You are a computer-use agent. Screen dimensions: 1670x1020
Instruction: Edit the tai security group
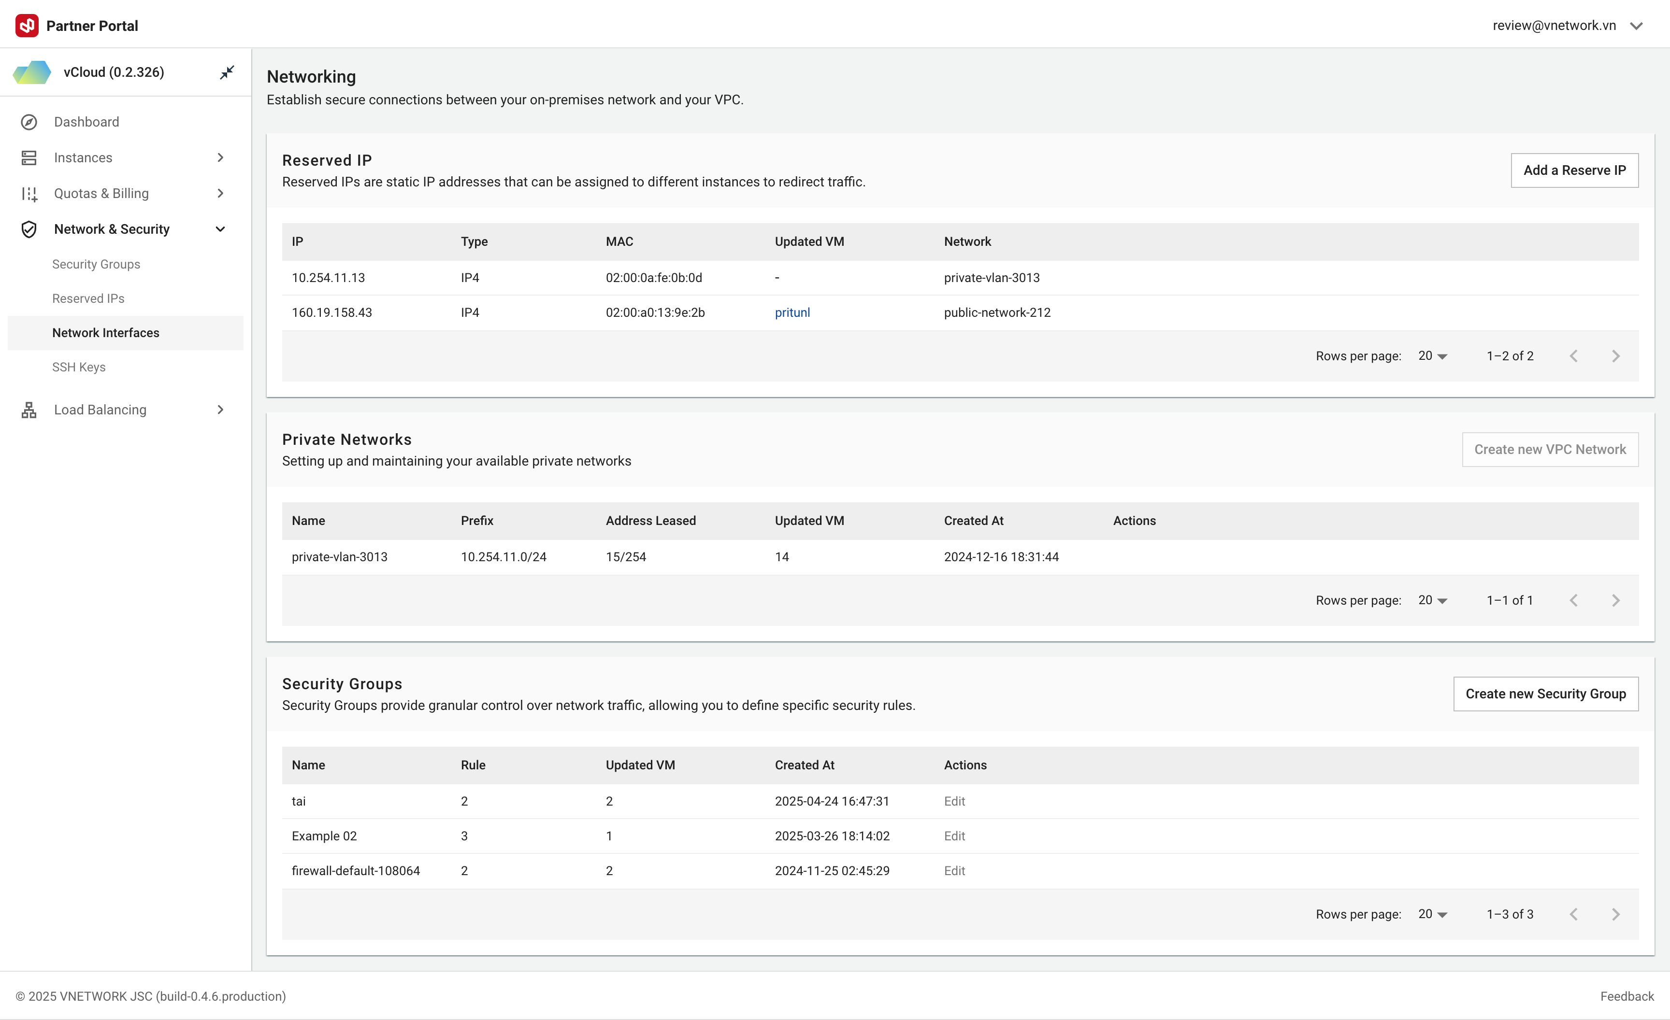pyautogui.click(x=954, y=802)
